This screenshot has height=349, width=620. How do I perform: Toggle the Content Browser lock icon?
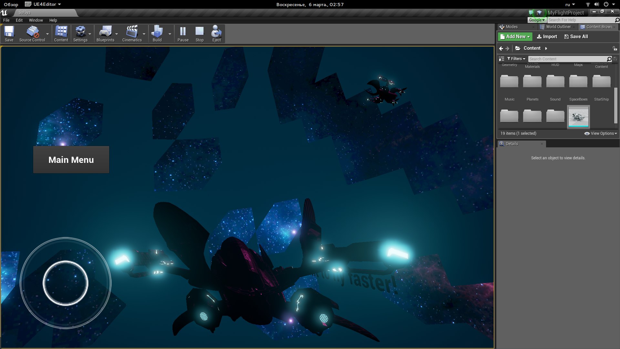pos(615,48)
